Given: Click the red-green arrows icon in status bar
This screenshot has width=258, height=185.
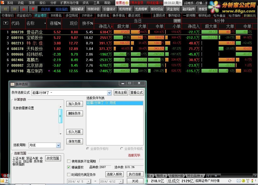Looking at the screenshot, I should point(252,181).
